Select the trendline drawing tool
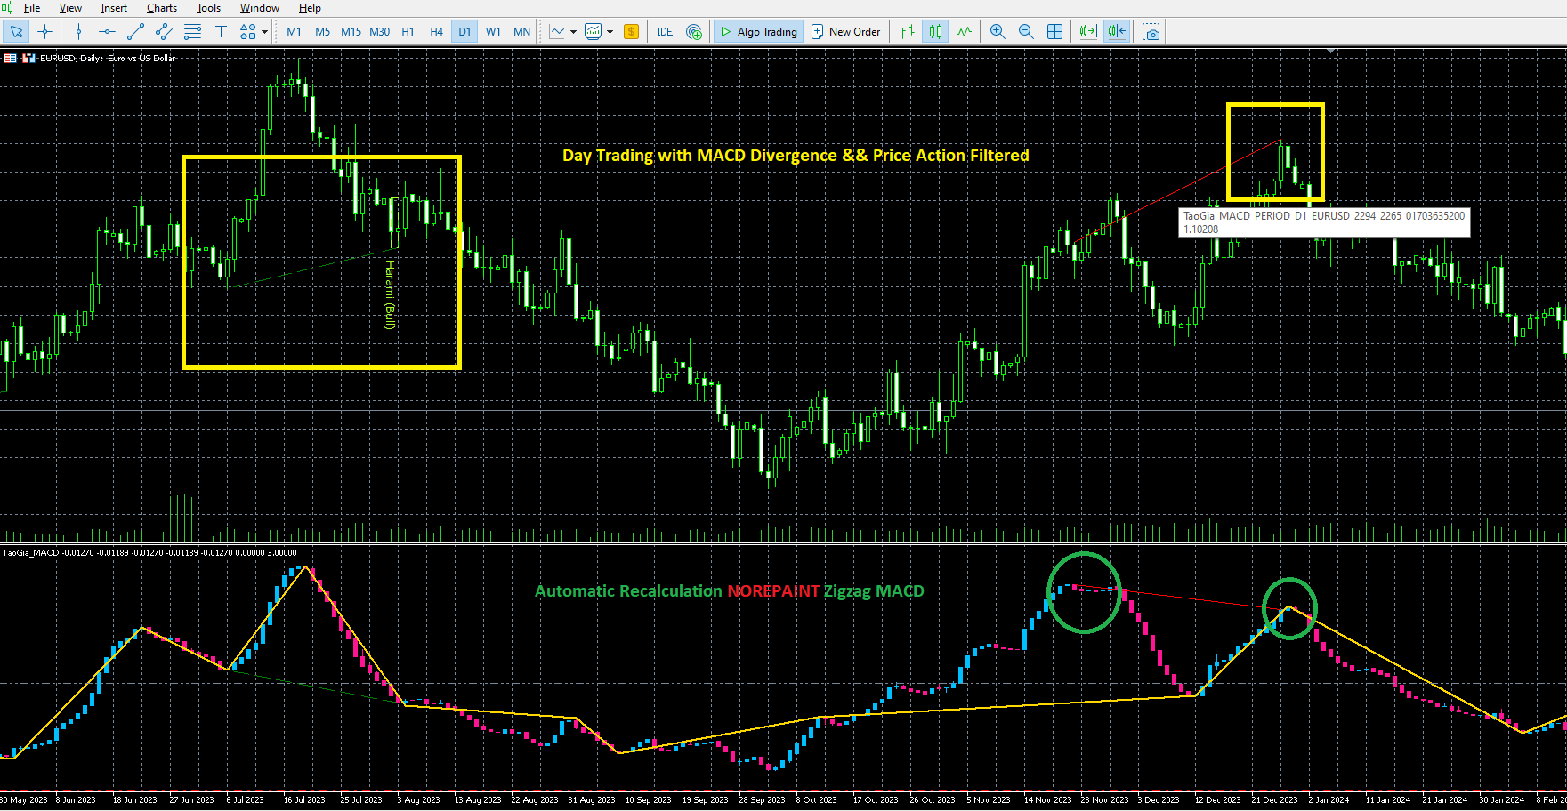The width and height of the screenshot is (1567, 811). (x=135, y=32)
